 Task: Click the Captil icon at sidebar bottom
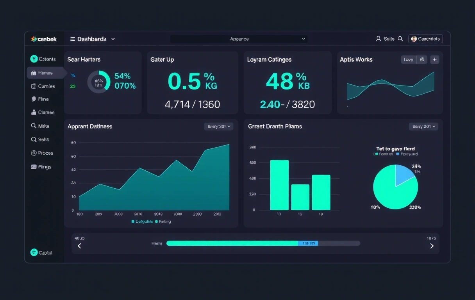(x=34, y=252)
